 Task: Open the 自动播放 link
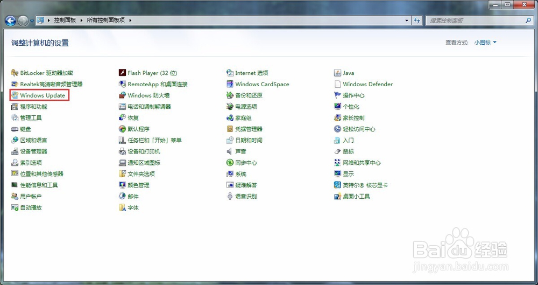point(31,207)
